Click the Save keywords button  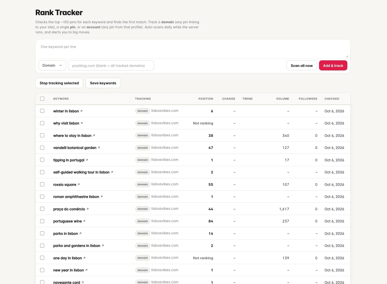click(103, 83)
